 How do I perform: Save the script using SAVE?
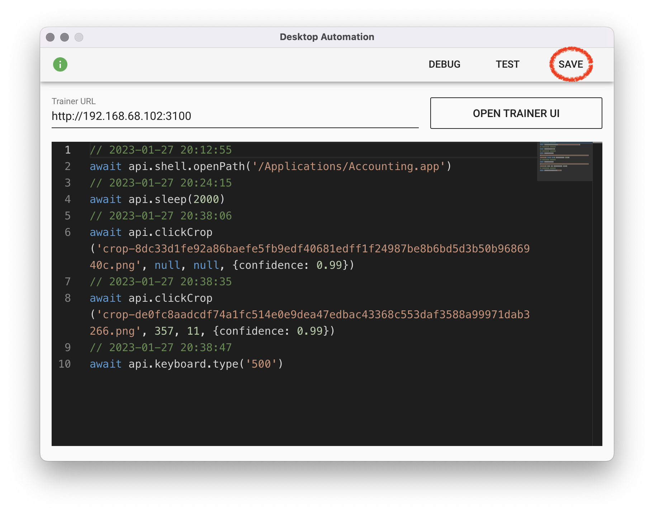570,64
